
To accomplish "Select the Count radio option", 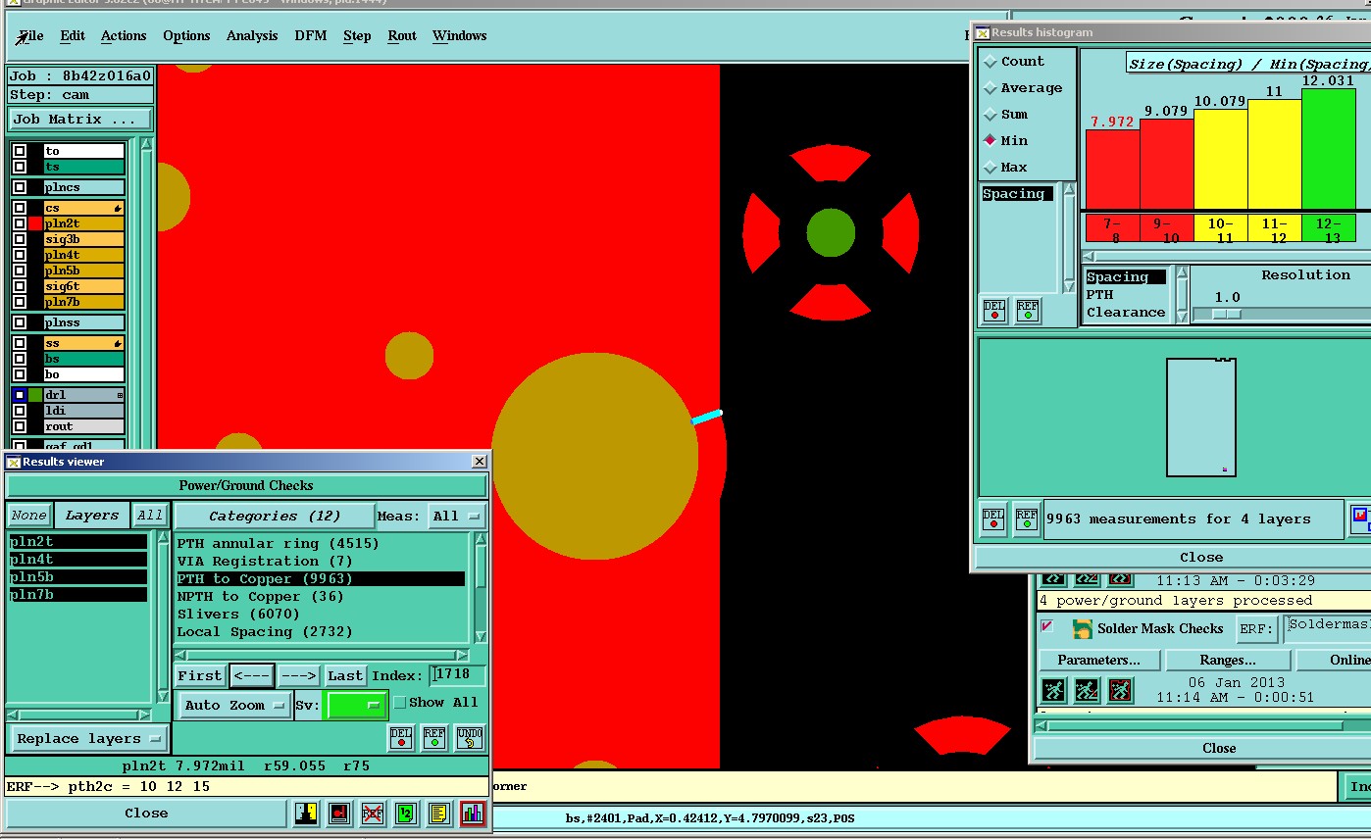I will tap(990, 61).
